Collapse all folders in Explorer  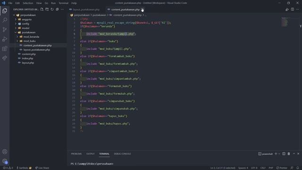point(57,9)
